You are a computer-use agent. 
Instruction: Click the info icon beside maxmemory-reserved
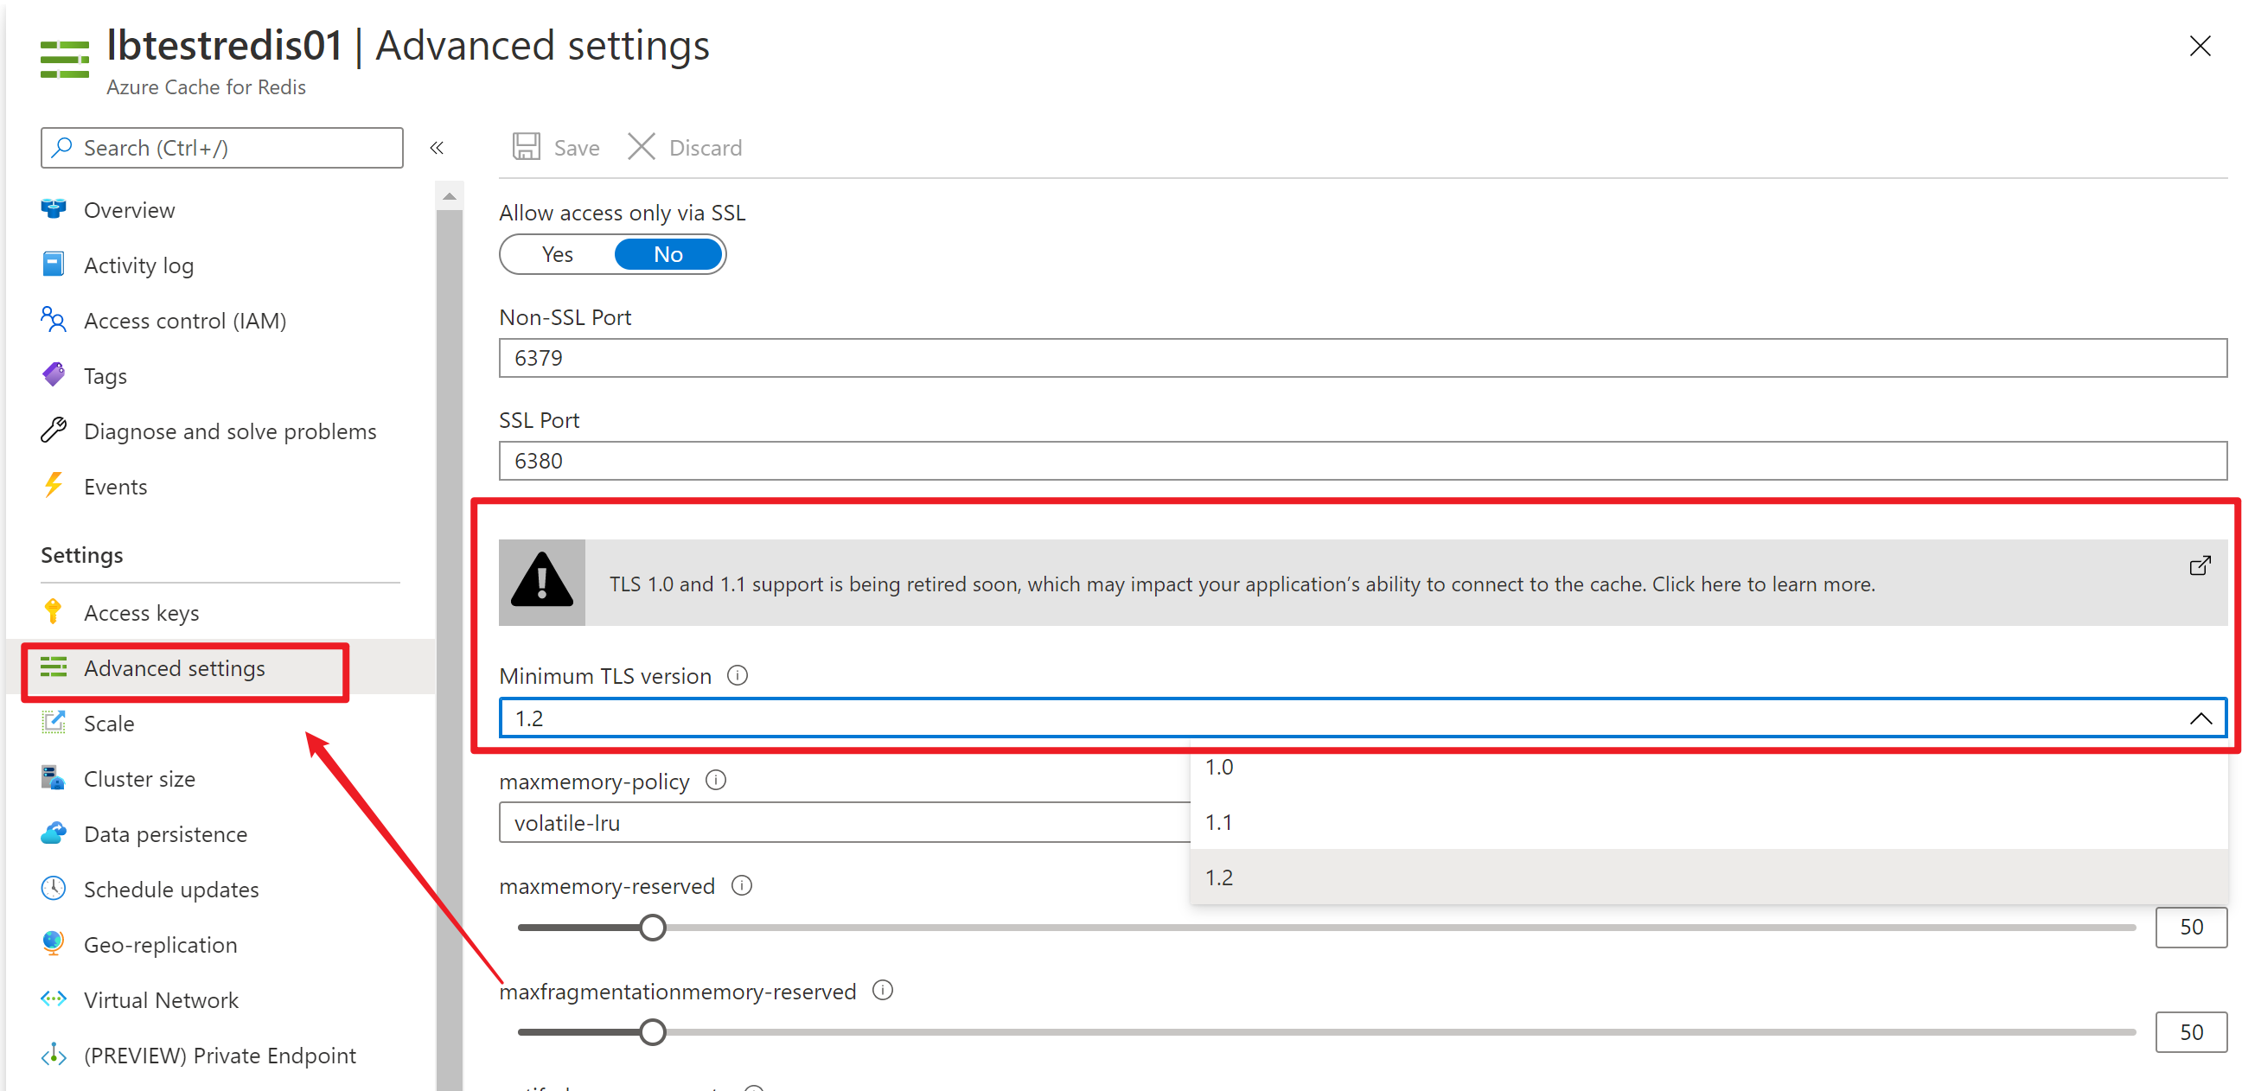coord(742,885)
